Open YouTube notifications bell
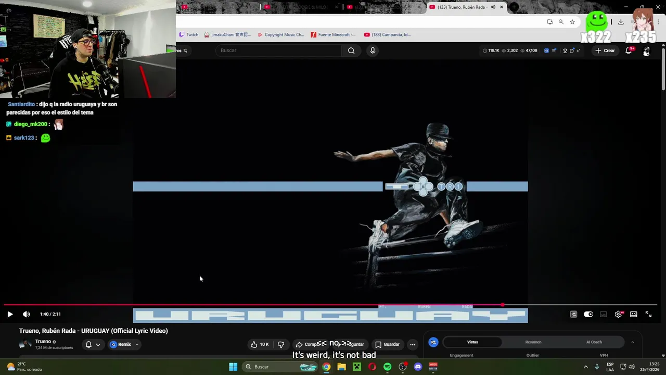 [x=629, y=51]
